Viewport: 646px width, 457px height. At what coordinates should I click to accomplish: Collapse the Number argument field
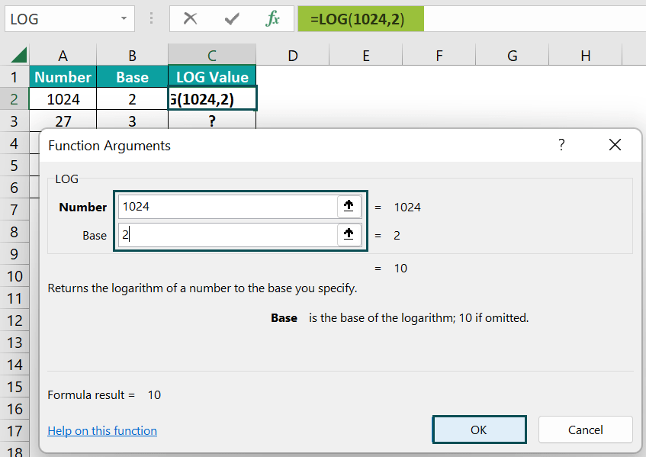coord(349,207)
